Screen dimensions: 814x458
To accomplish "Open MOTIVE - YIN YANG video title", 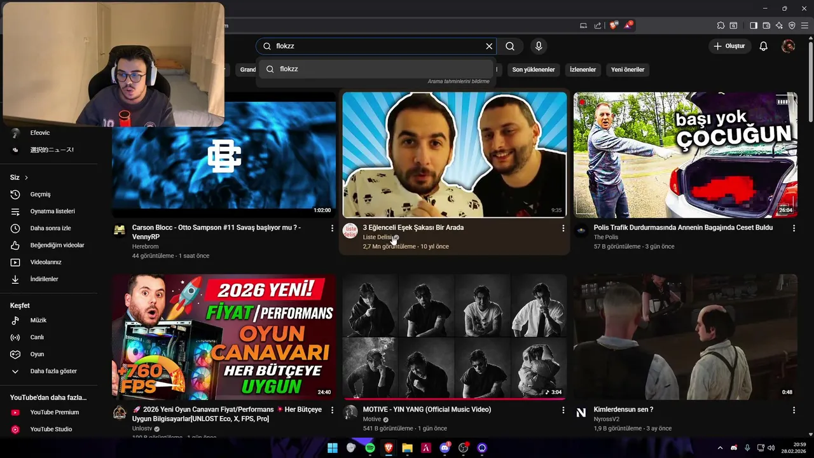I will [x=427, y=410].
